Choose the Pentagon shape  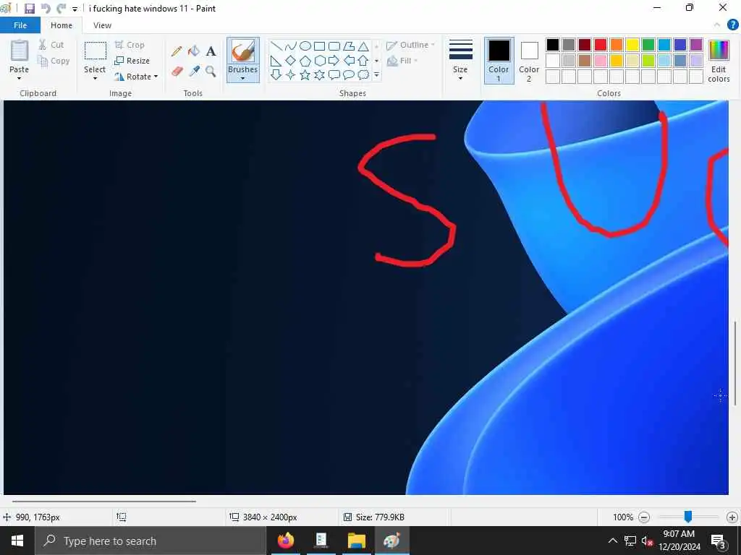click(x=305, y=61)
